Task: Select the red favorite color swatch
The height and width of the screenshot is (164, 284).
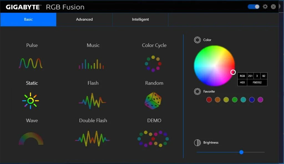Action: (209, 100)
